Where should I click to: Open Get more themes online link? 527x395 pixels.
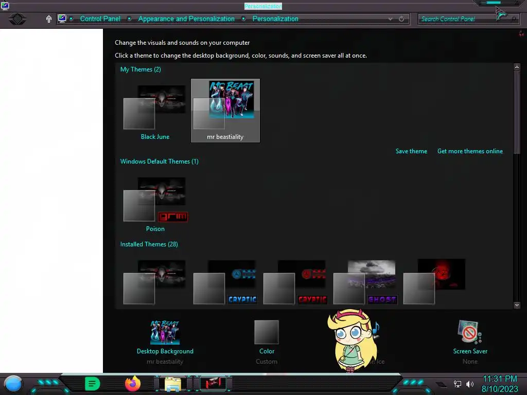coord(470,151)
